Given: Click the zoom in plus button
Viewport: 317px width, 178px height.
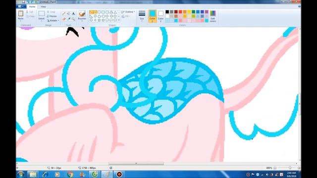Looking at the screenshot, I should pos(299,168).
